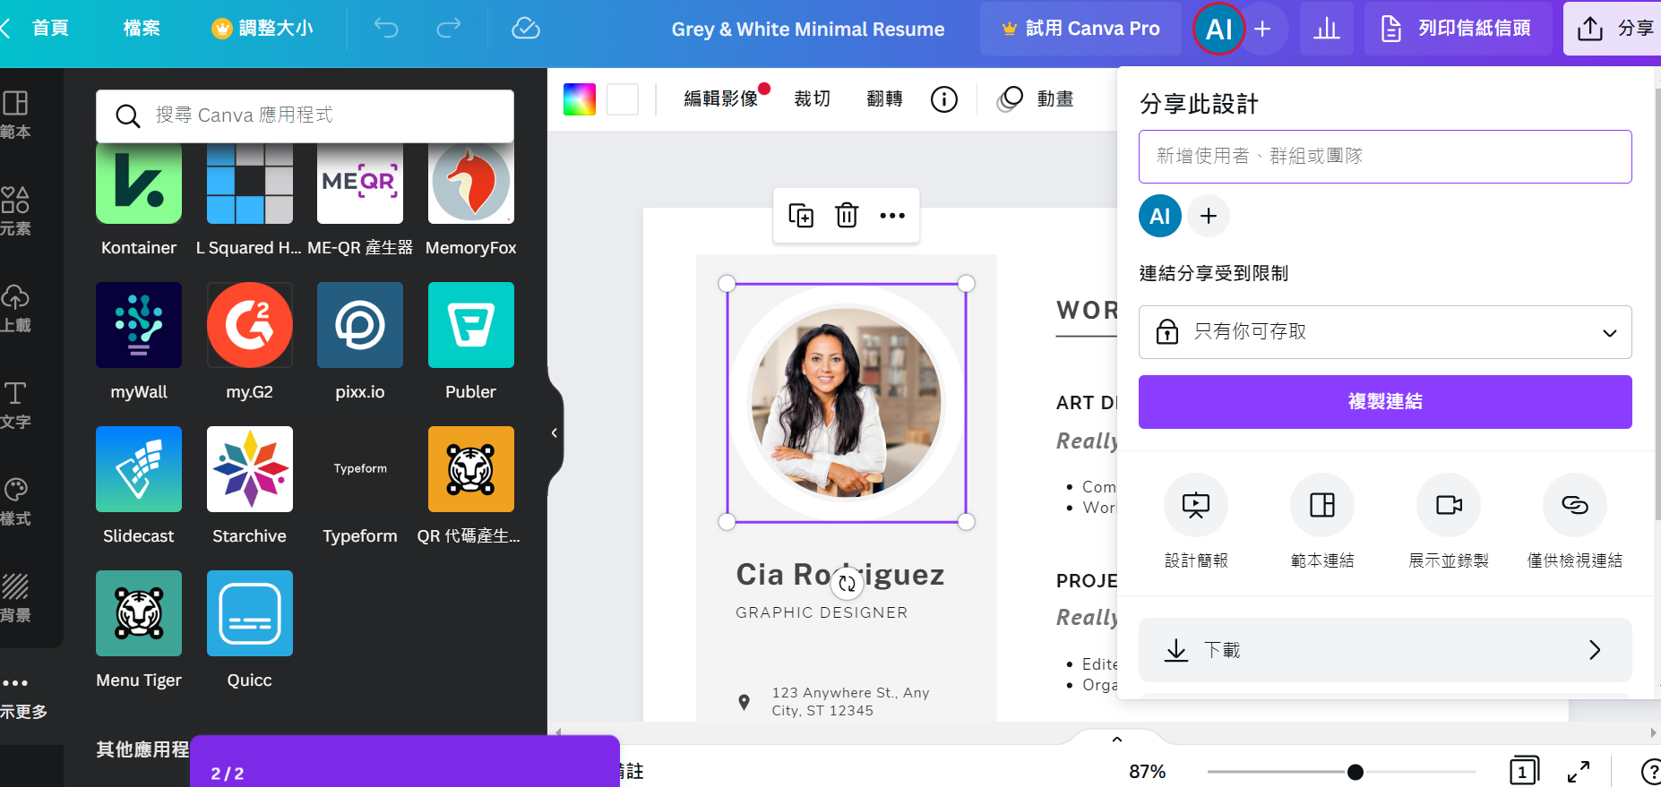The image size is (1661, 787).
Task: Open the rainbow color picker swatch
Action: point(580,98)
